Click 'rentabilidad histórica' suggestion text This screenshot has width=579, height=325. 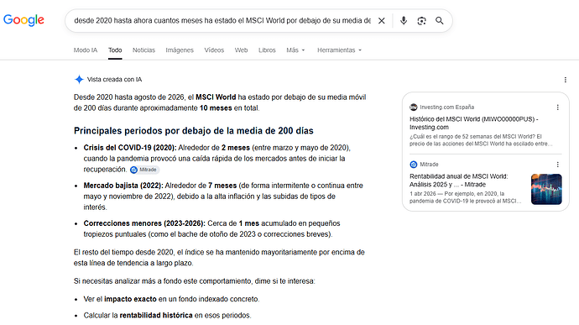pyautogui.click(x=156, y=316)
